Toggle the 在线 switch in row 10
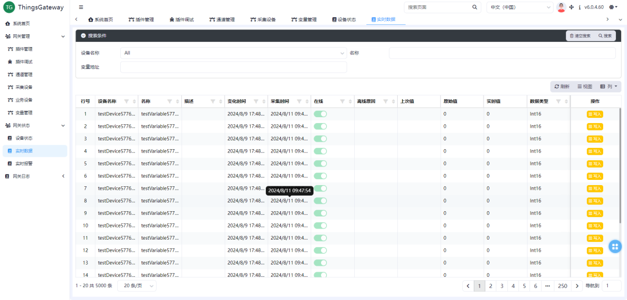 point(320,225)
